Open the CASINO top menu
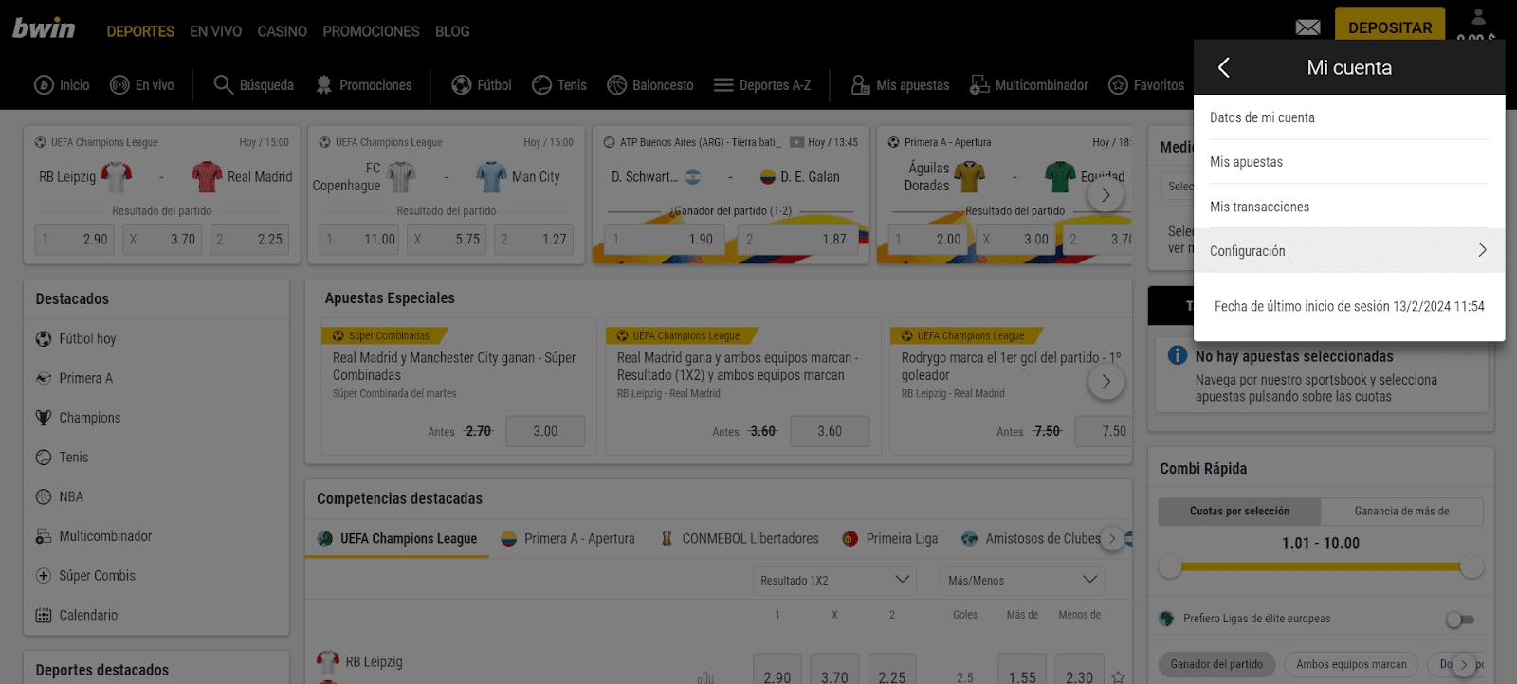Image resolution: width=1517 pixels, height=684 pixels. pos(282,31)
